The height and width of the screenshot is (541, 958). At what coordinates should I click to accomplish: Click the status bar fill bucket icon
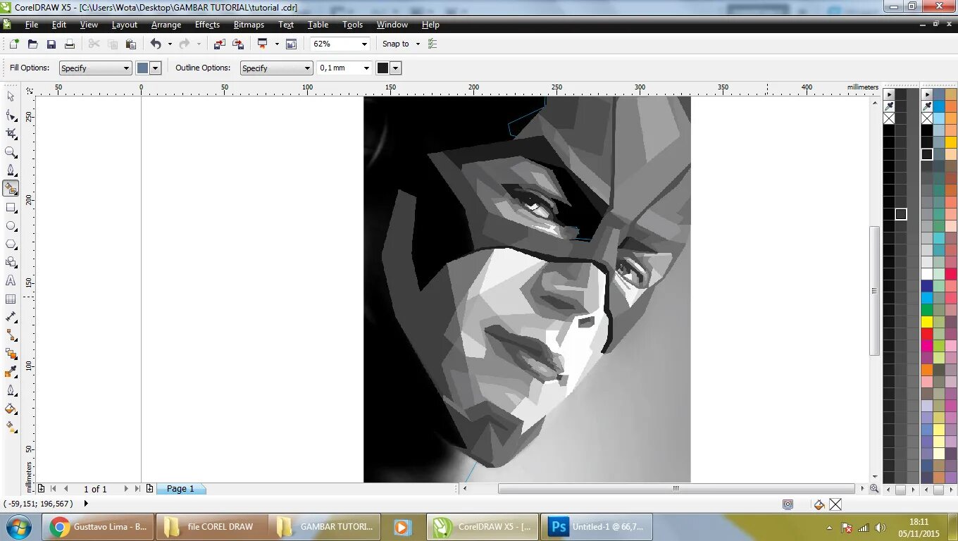click(x=819, y=504)
